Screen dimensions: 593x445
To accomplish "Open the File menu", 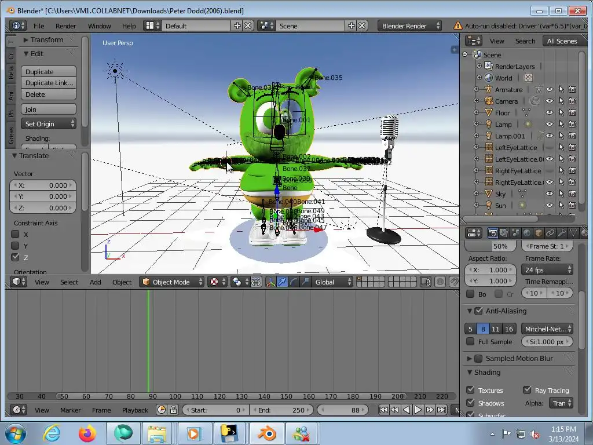I will click(x=39, y=25).
